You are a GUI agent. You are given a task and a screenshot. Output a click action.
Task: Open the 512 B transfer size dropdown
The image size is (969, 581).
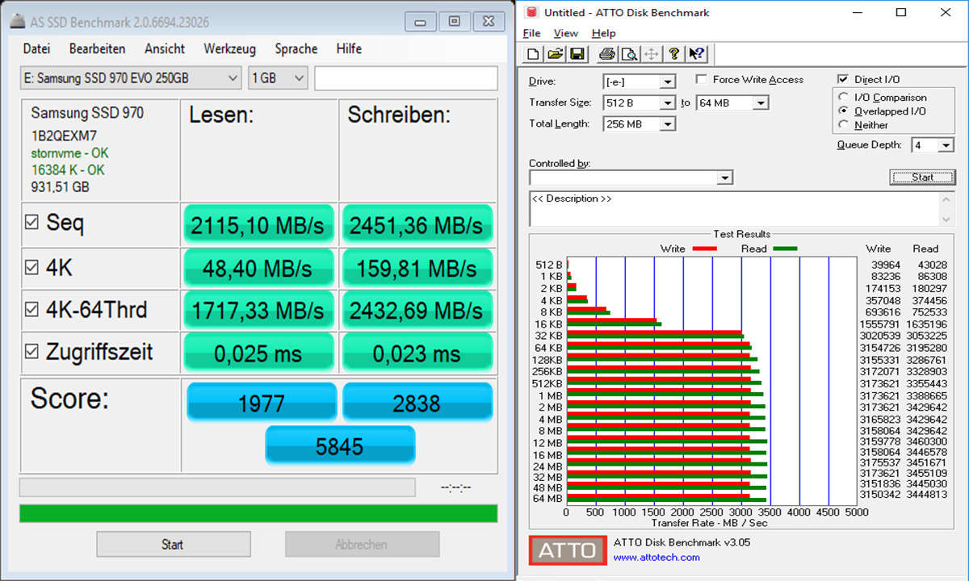[639, 102]
